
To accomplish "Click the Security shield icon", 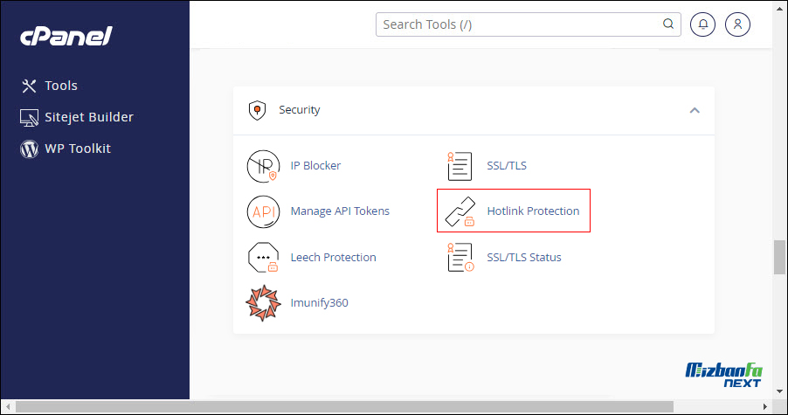I will click(x=258, y=110).
